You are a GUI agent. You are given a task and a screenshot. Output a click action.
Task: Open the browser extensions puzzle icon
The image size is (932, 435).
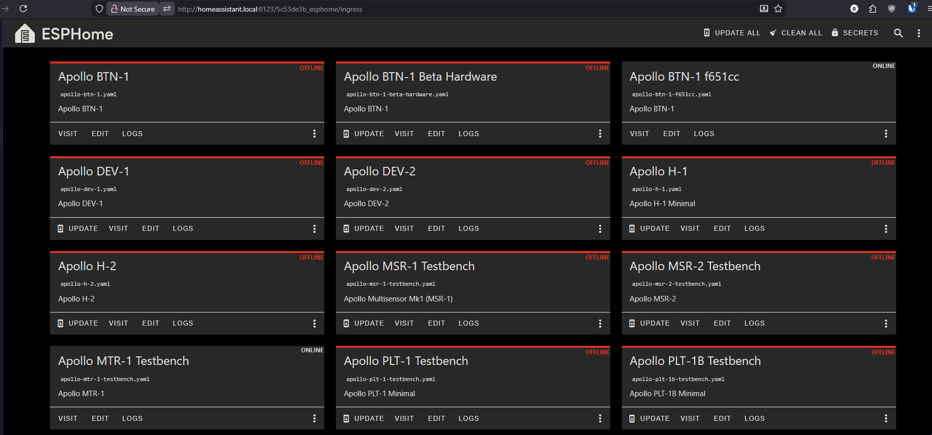click(872, 9)
